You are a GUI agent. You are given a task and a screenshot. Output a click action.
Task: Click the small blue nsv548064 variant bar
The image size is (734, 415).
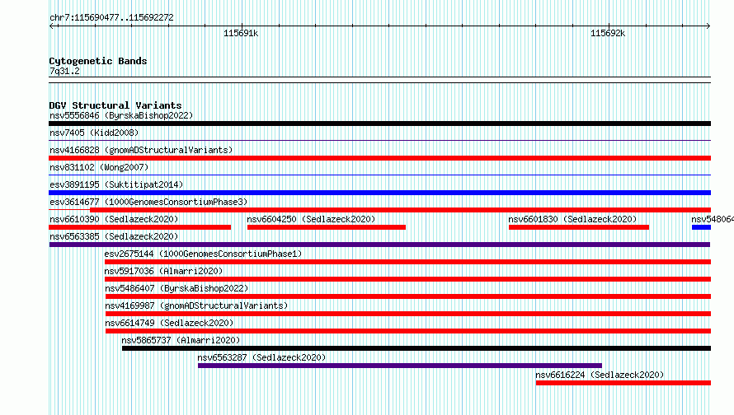[x=701, y=227]
